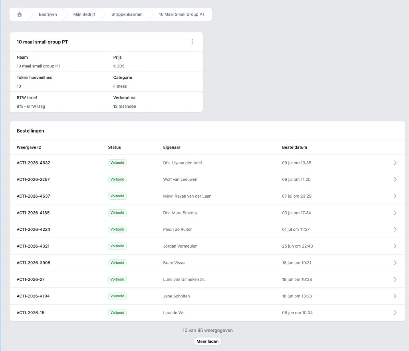Image resolution: width=409 pixels, height=351 pixels.
Task: Open chevron for order ACTI-2026-4185
Action: (395, 213)
